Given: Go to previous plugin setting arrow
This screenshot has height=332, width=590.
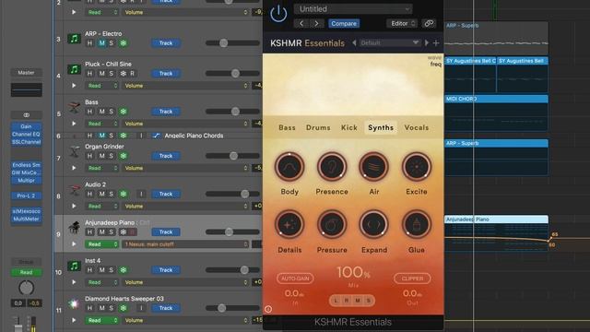Looking at the screenshot, I should coord(301,23).
